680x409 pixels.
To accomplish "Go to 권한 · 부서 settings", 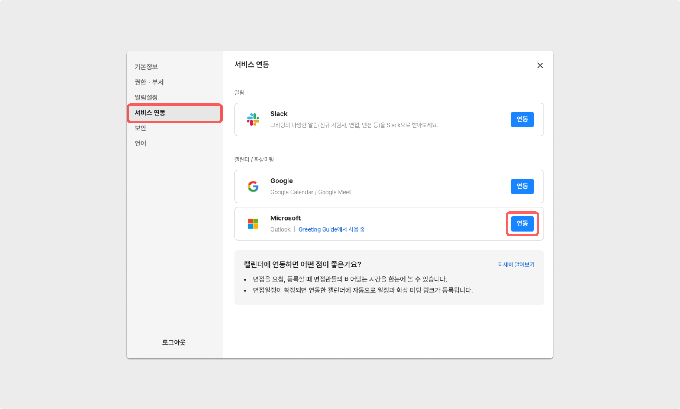I will (x=149, y=82).
